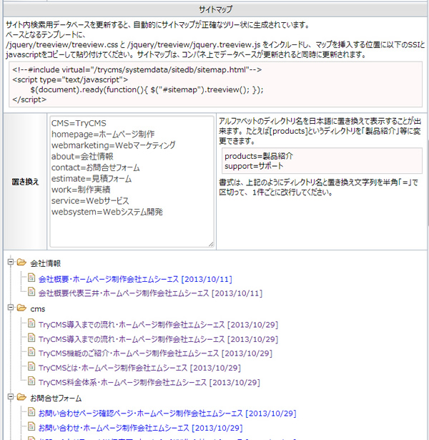
Task: Click the 会社情報 folder label
Action: 46,263
